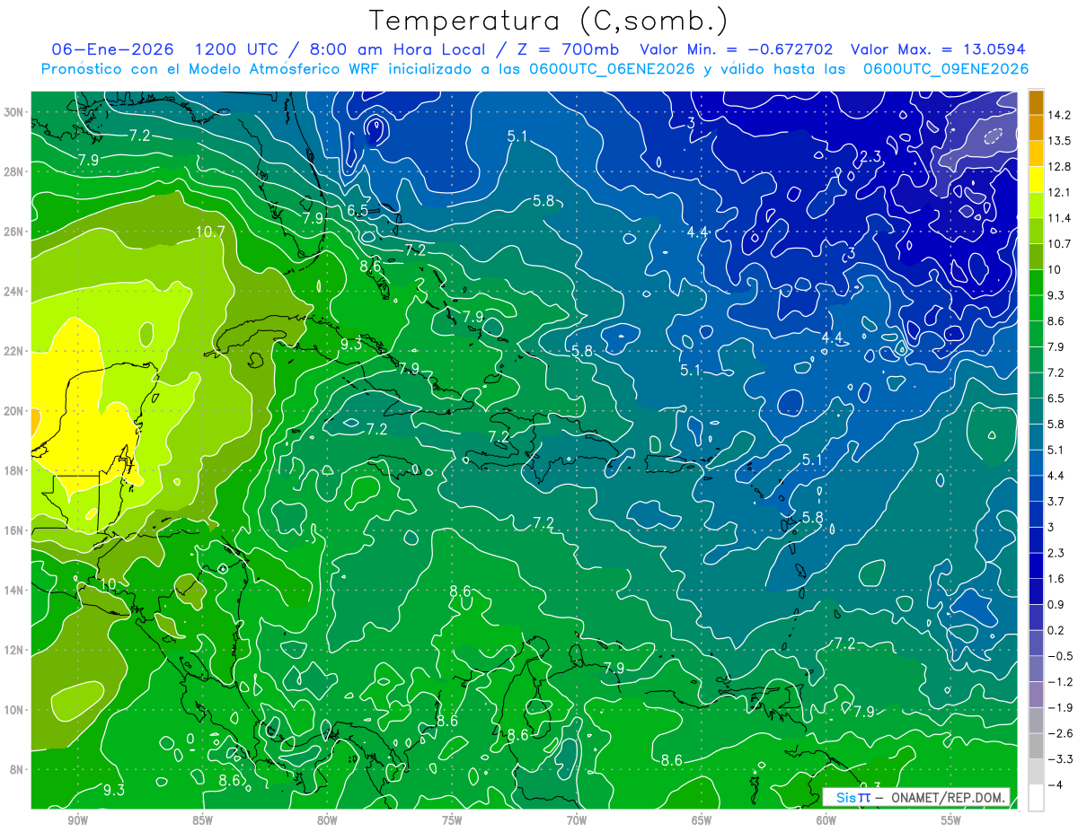
Task: Click the "60W" longitude axis label
Action: [x=826, y=820]
